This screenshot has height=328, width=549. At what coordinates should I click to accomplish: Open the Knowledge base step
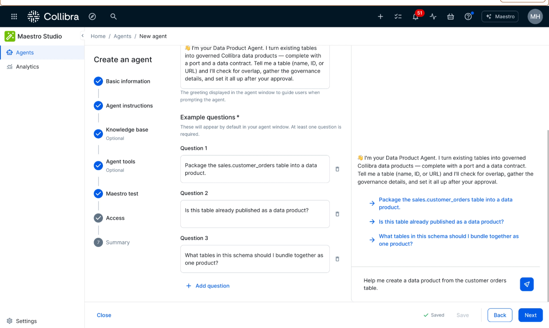point(121,133)
